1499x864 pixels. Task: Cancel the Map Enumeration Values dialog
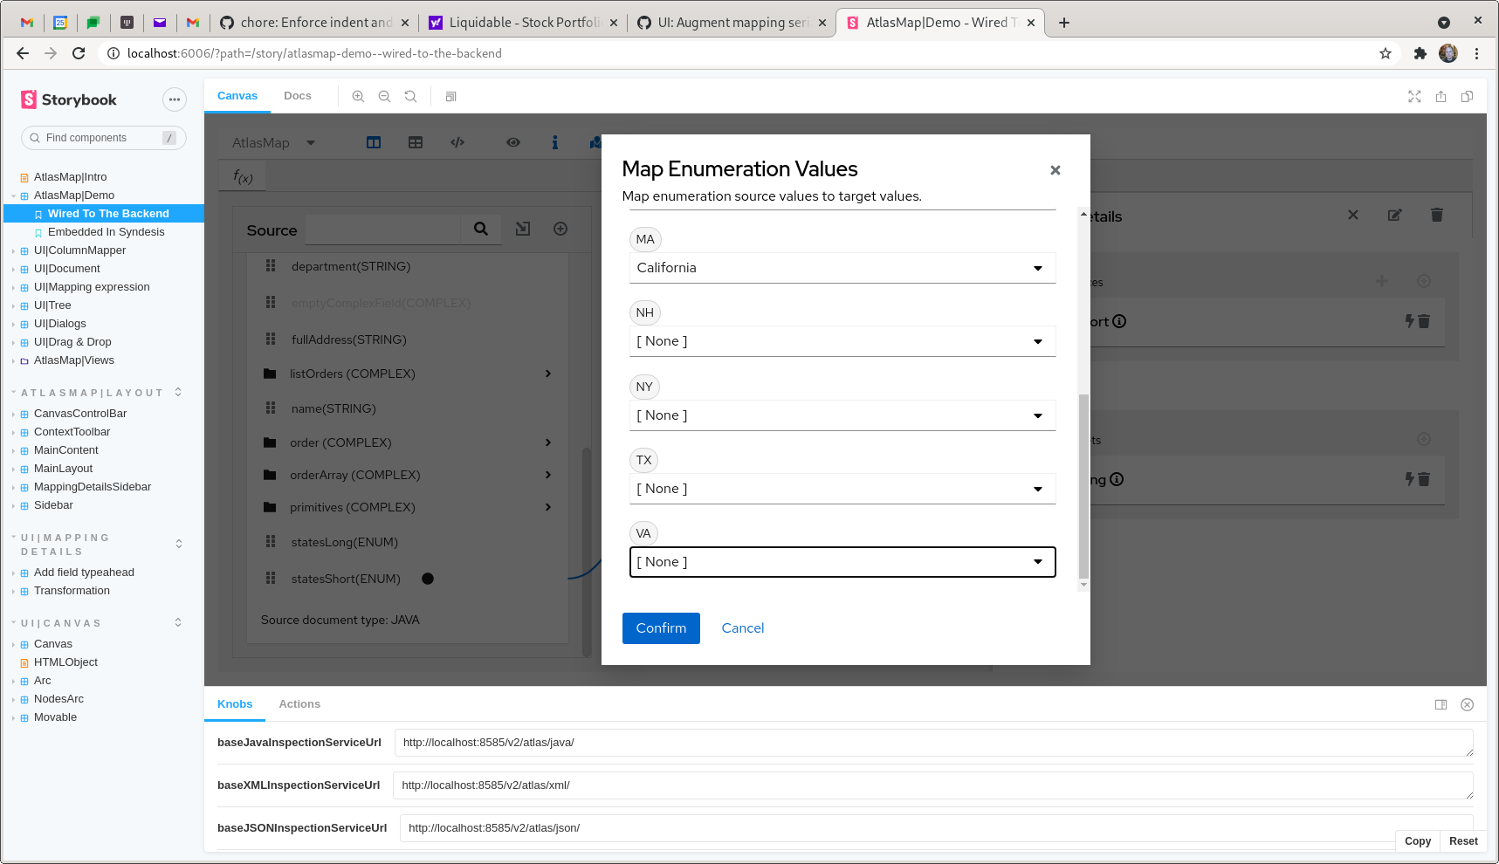click(x=742, y=627)
